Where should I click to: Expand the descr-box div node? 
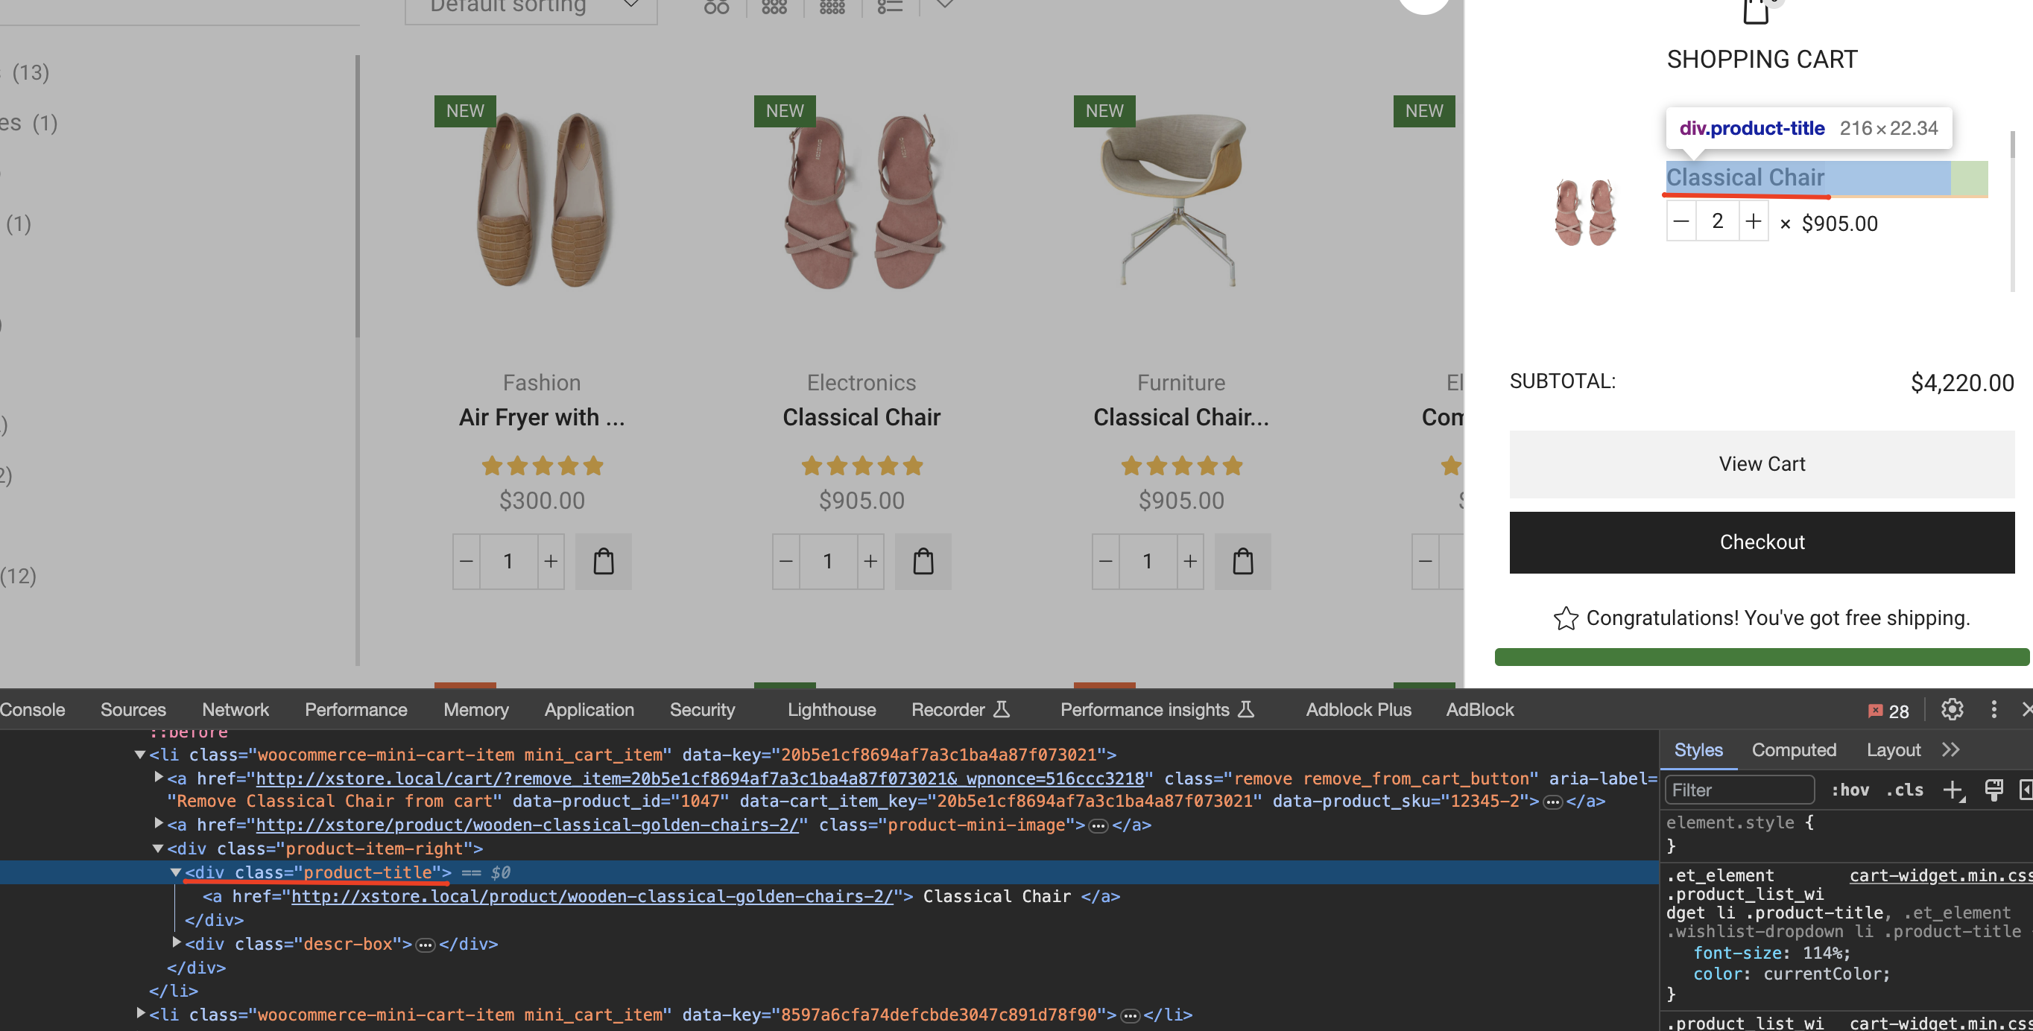(177, 942)
